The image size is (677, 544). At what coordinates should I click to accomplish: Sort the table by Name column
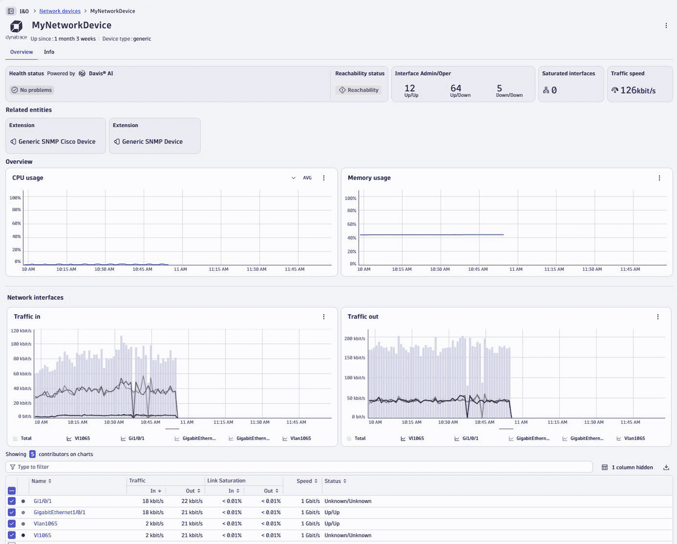pos(42,481)
